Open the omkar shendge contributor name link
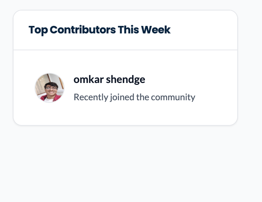 (x=109, y=79)
